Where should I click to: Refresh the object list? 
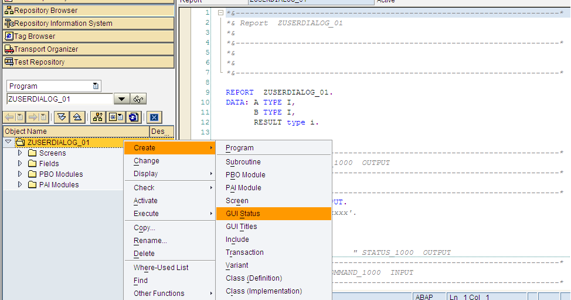pos(133,117)
